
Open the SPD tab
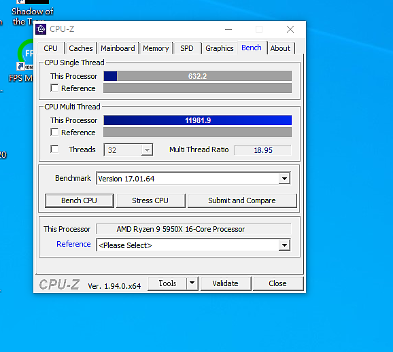[x=187, y=48]
